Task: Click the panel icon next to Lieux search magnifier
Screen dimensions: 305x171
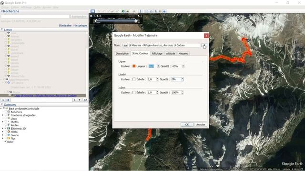Action: click(x=8, y=100)
